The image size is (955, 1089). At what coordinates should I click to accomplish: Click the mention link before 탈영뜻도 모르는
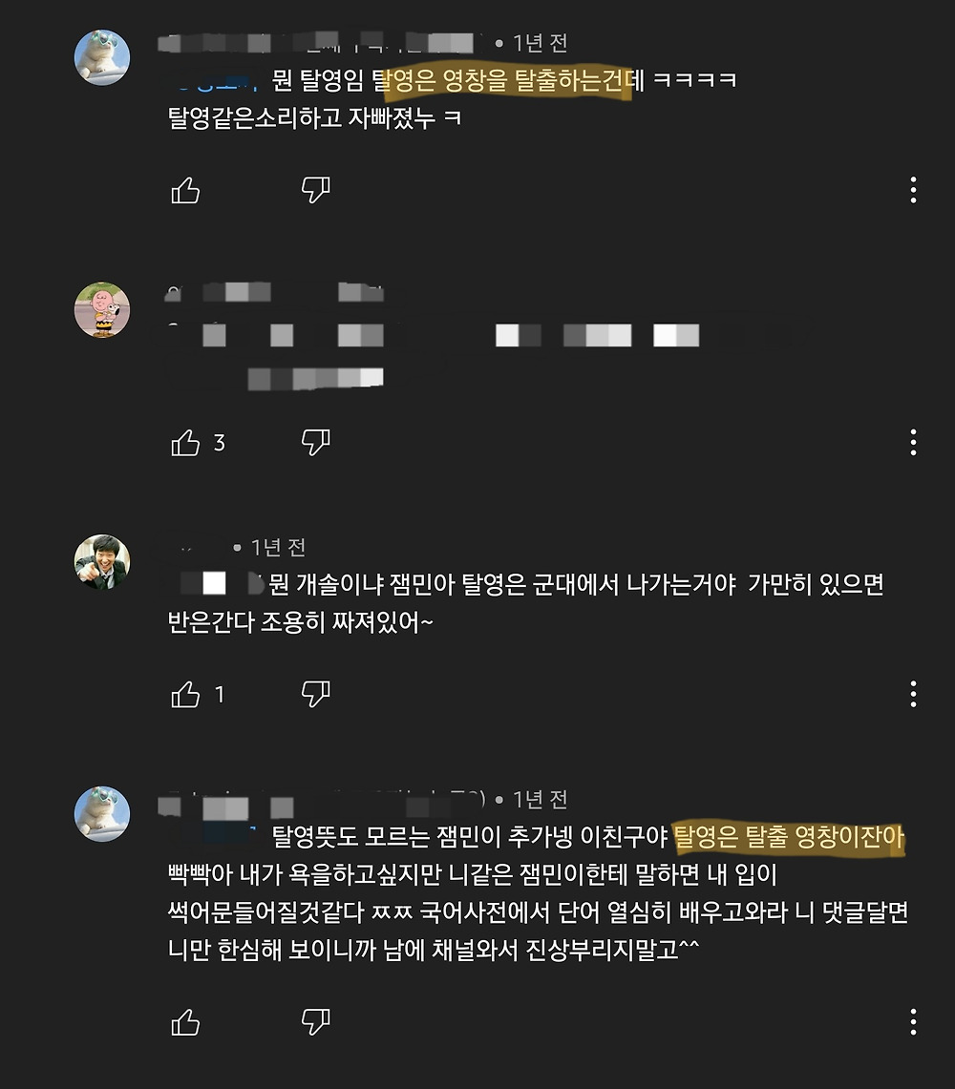(x=213, y=837)
